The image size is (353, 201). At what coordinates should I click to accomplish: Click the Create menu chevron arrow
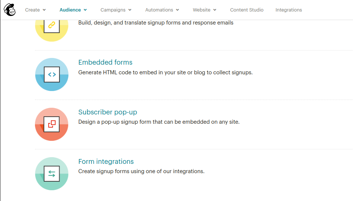pyautogui.click(x=44, y=10)
